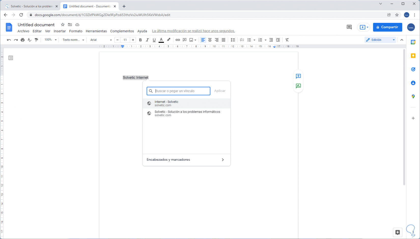The image size is (420, 239).
Task: Choose the 'Internet - Solvetic' link suggestion
Action: 187,103
